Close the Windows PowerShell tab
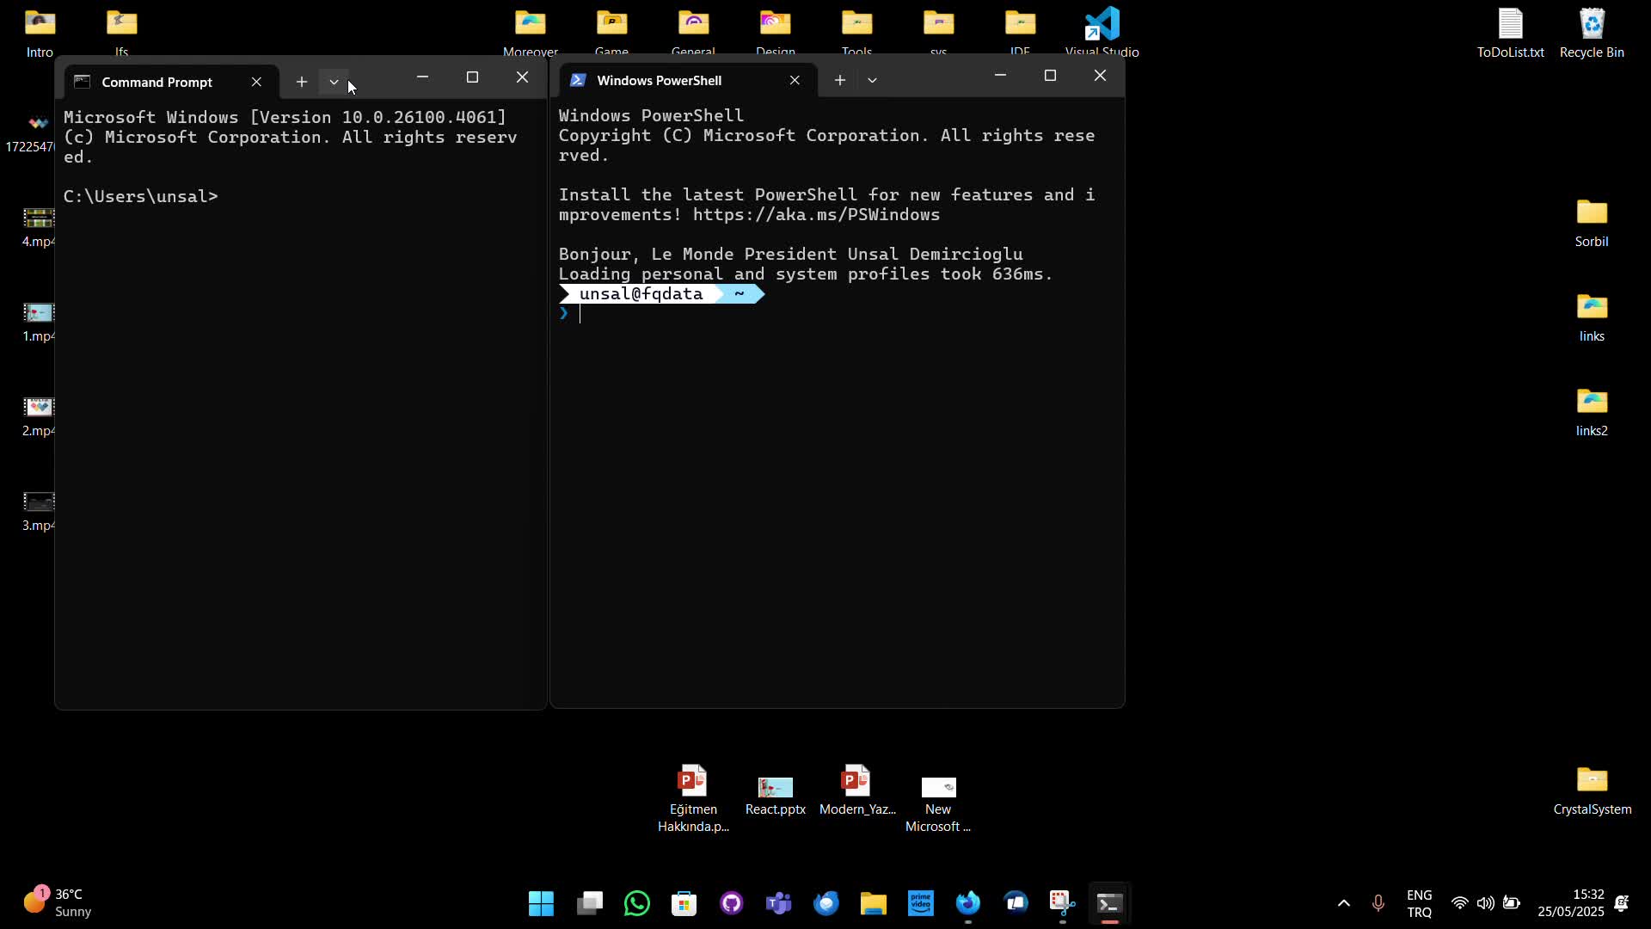The image size is (1651, 929). point(795,80)
